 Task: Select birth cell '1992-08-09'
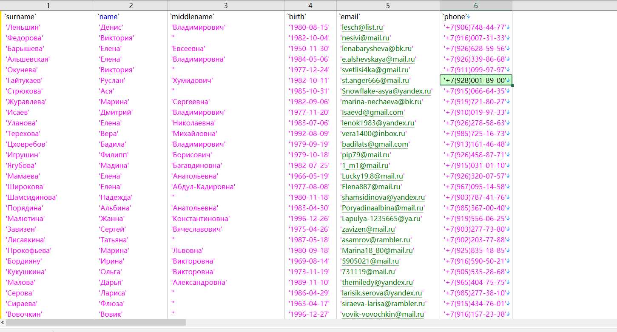coord(310,133)
